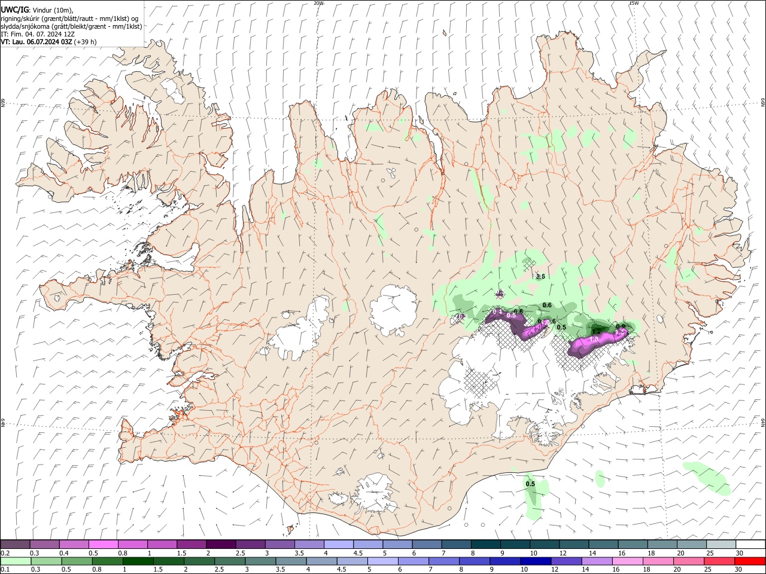Select upper-row grey-teal swatch between 14 and 16

coord(603,544)
